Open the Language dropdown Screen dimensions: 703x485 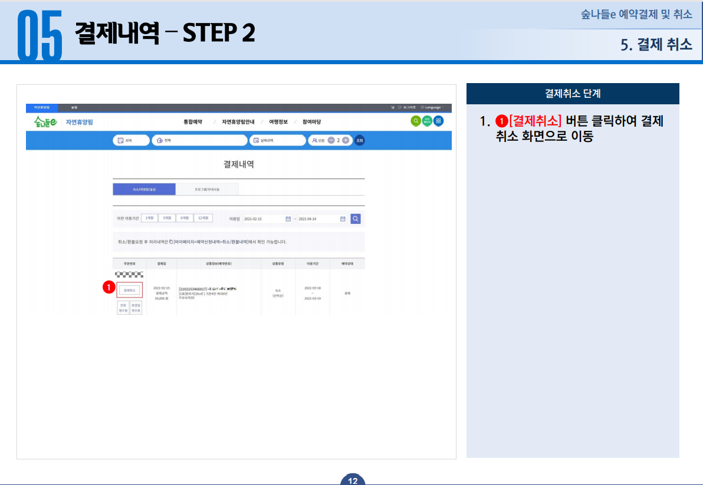click(x=432, y=107)
